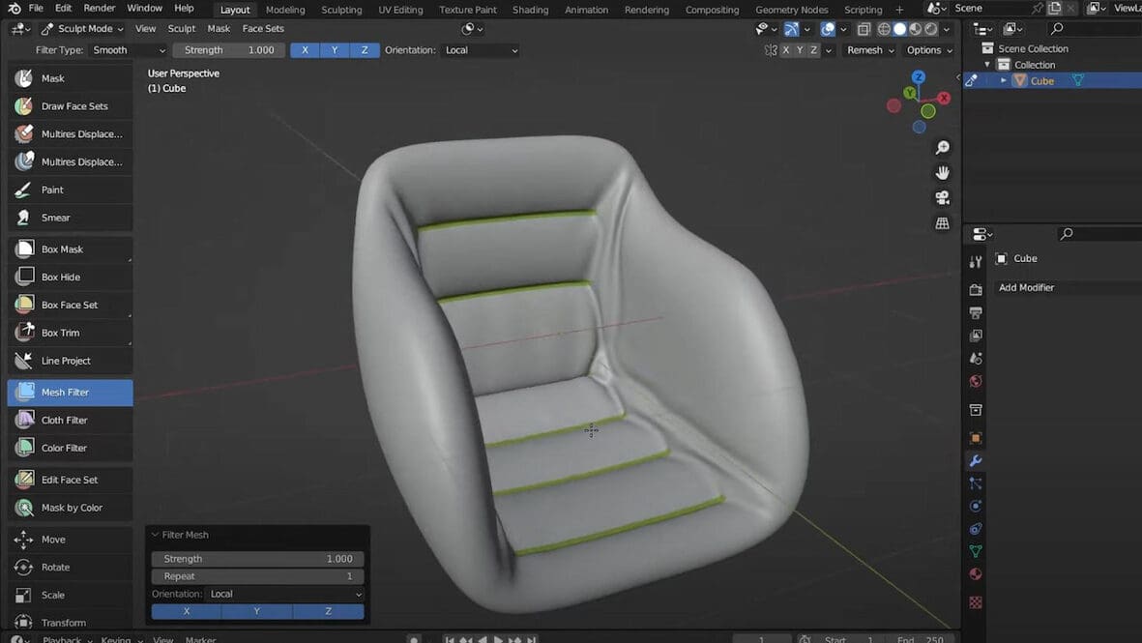Select the Scale tool

pos(70,595)
